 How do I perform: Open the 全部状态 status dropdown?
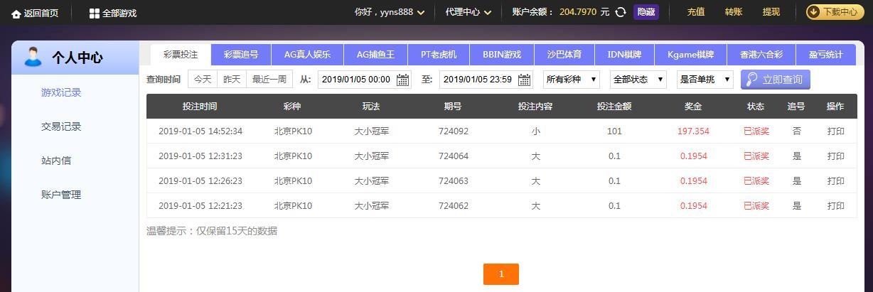click(638, 80)
